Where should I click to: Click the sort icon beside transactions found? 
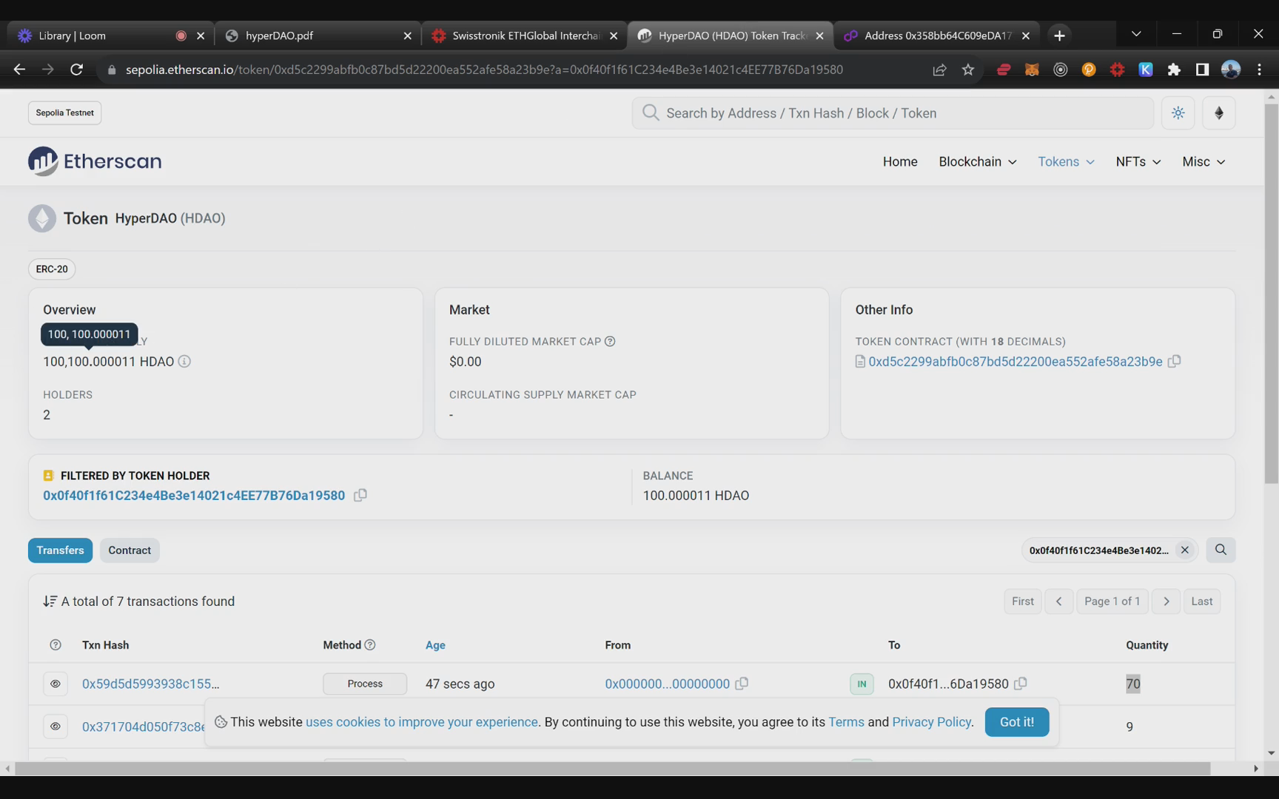(50, 601)
